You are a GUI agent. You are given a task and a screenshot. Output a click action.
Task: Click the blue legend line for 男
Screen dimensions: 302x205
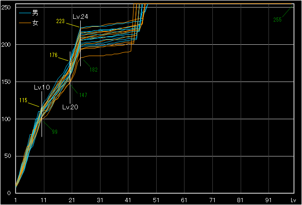[25, 13]
